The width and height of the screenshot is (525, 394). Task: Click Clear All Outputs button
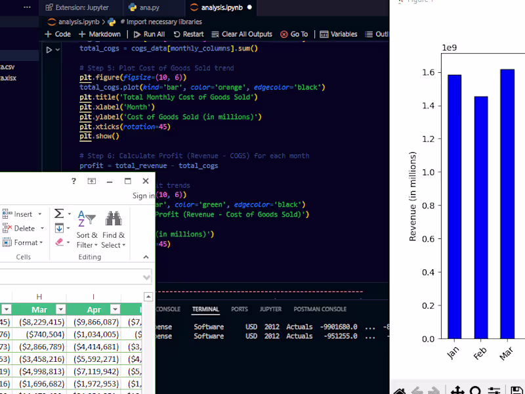click(241, 34)
